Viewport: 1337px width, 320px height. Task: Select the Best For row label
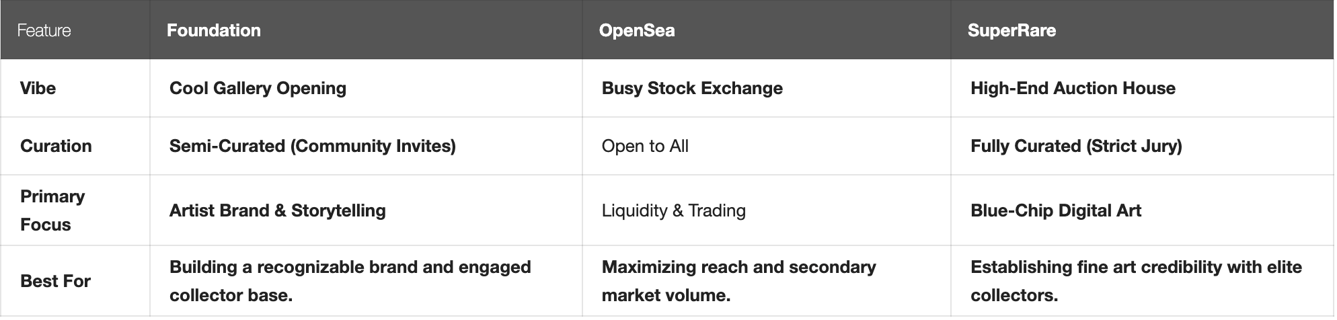[55, 281]
